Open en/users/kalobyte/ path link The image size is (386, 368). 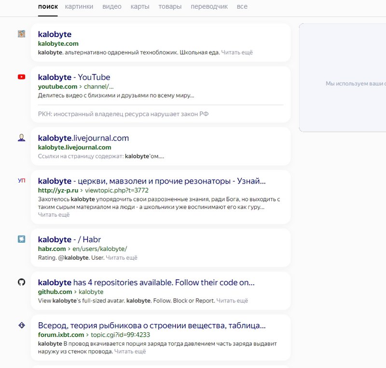(x=100, y=249)
